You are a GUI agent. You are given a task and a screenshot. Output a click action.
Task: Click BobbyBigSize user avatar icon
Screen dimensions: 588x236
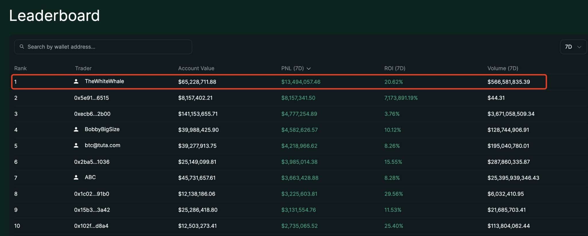click(76, 129)
